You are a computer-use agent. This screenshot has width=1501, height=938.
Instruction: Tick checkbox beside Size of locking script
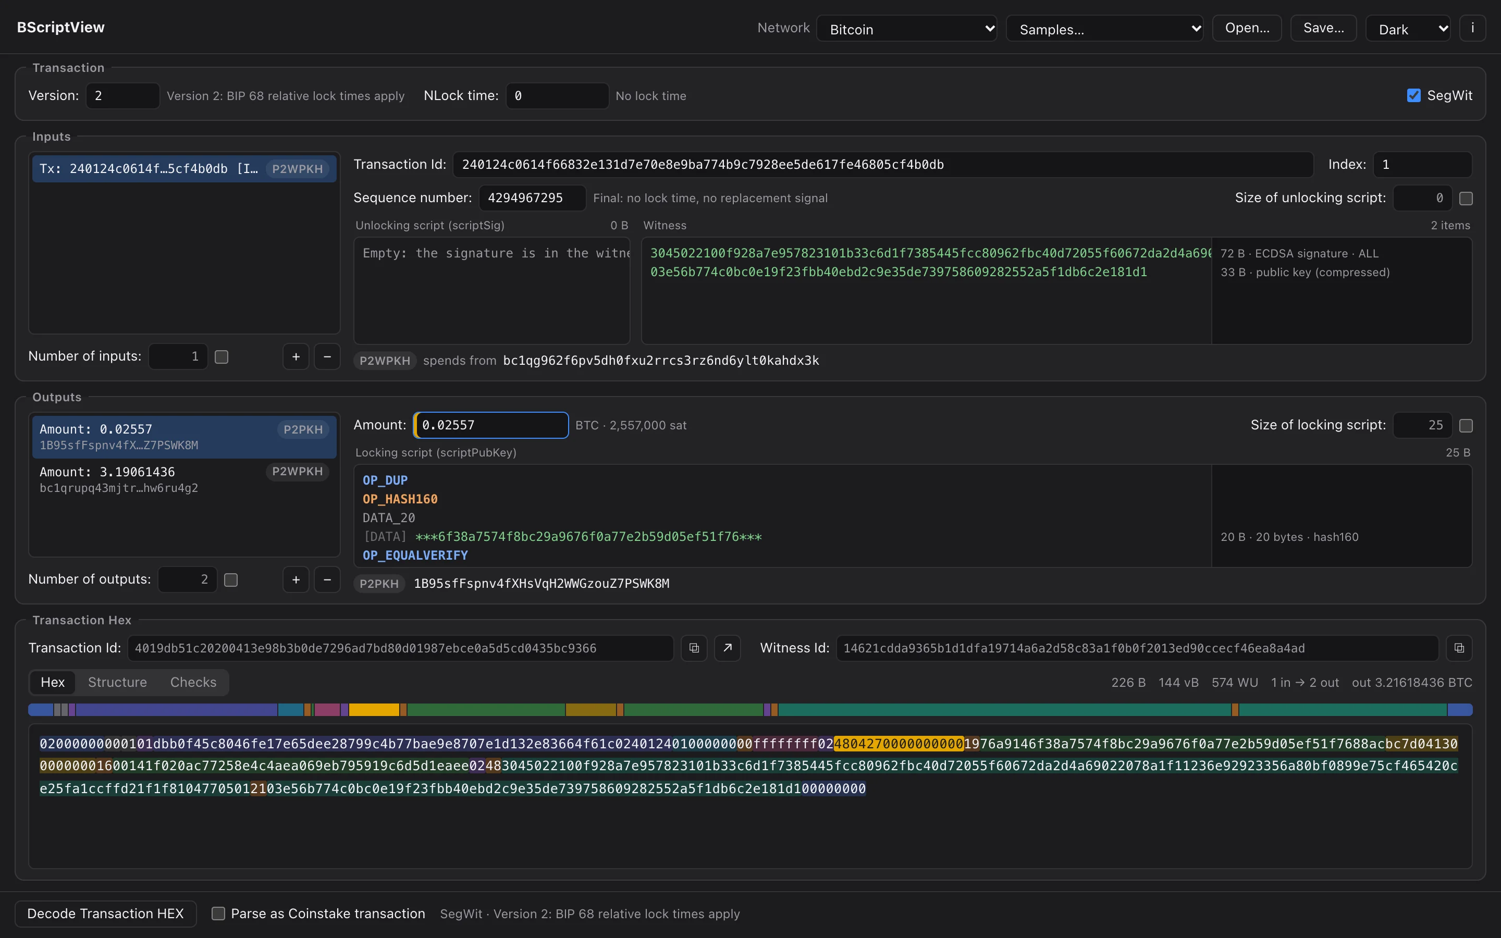tap(1466, 426)
